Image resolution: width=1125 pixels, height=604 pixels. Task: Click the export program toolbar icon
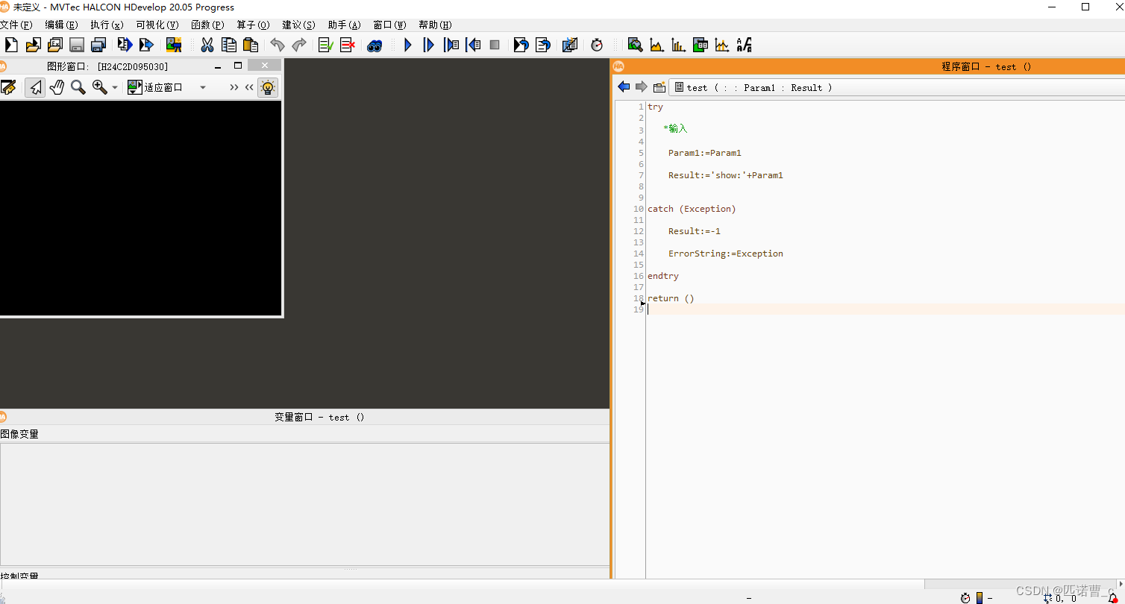tap(125, 45)
